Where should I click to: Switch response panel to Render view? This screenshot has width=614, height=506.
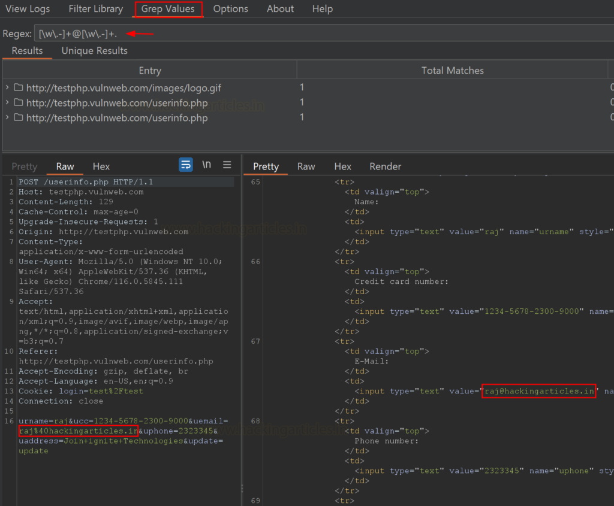pyautogui.click(x=385, y=166)
